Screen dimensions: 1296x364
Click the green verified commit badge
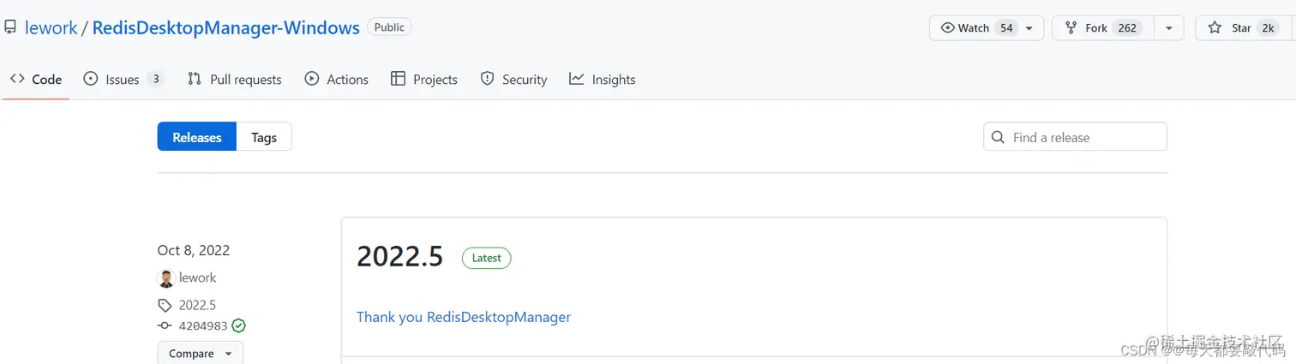coord(239,325)
